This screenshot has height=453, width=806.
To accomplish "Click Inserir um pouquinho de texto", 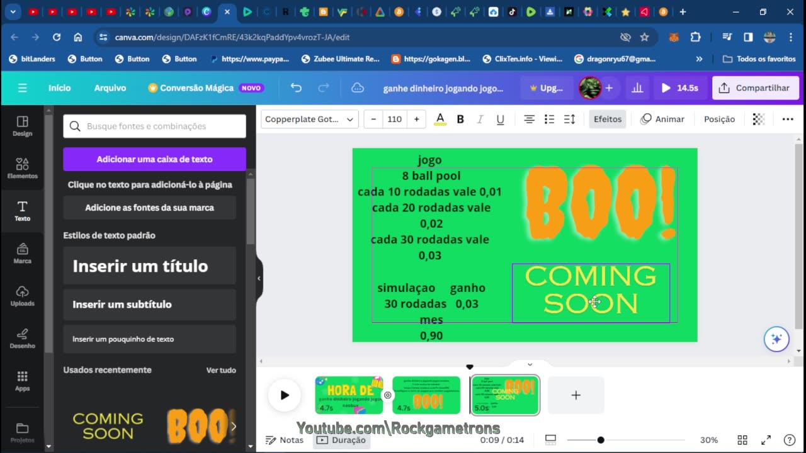I will 149,339.
